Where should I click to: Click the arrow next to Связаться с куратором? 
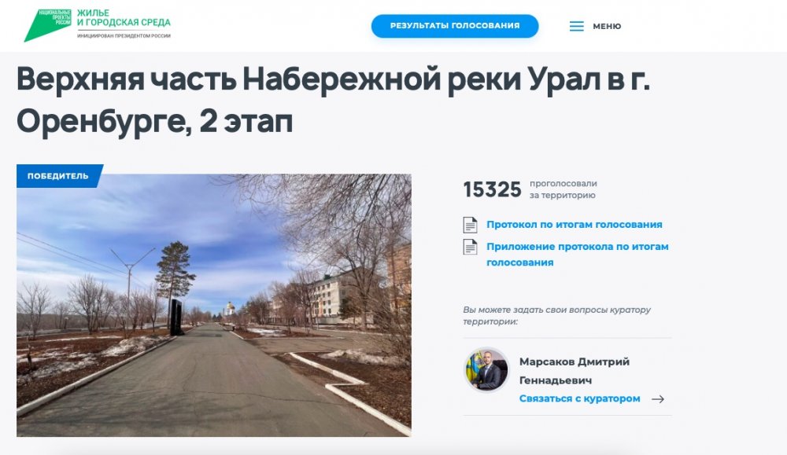click(657, 399)
